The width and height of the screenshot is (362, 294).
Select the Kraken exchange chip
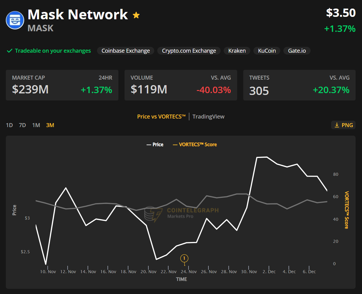pos(237,51)
